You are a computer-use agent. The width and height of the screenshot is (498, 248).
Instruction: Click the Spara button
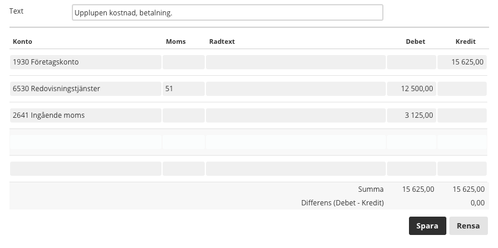pyautogui.click(x=427, y=226)
